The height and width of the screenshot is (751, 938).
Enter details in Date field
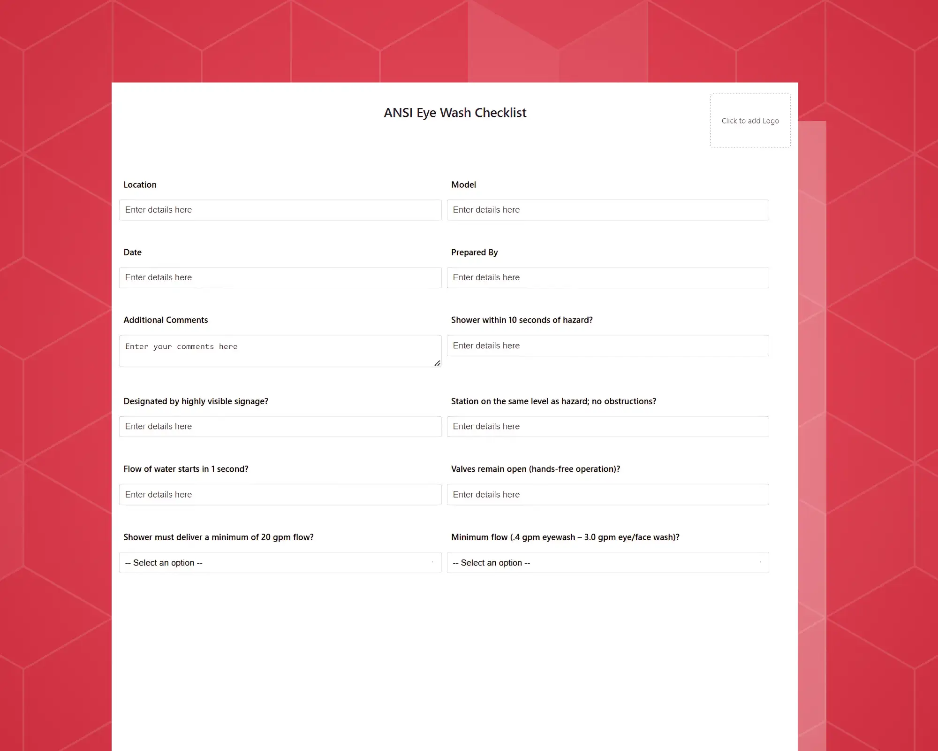pos(280,277)
